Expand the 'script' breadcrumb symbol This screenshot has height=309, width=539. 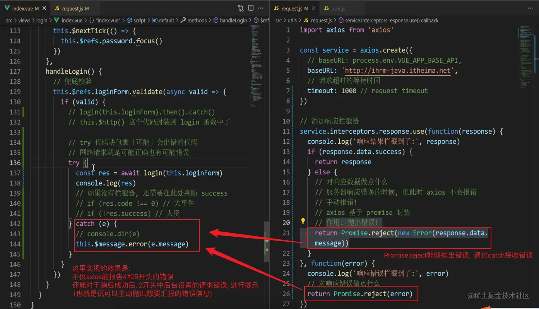pyautogui.click(x=136, y=20)
